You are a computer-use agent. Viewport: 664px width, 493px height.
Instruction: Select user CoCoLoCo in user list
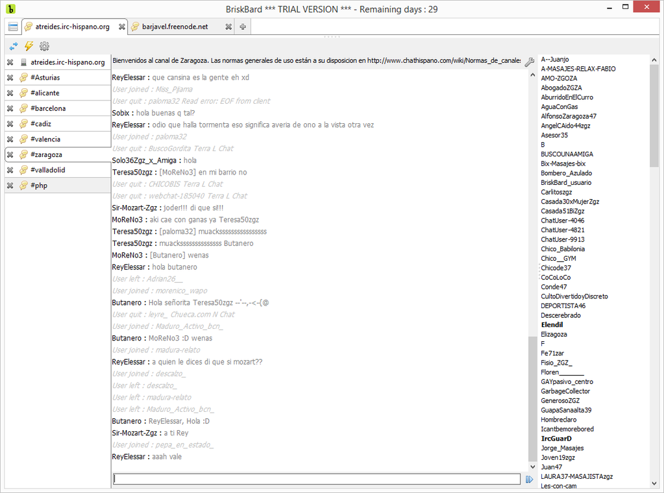pos(556,278)
